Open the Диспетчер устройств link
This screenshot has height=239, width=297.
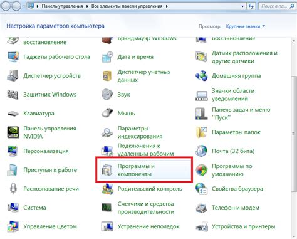tap(52, 75)
